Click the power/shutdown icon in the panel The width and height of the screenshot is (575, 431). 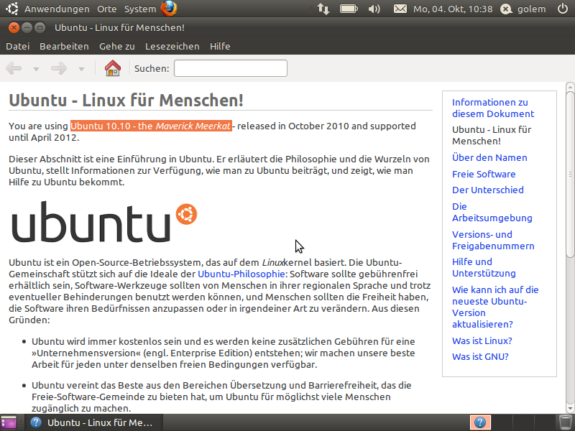561,9
